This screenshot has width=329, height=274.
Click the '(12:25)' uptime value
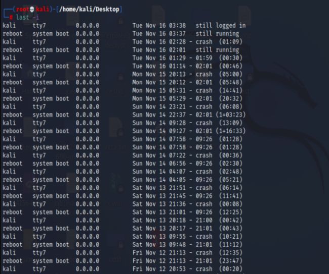point(231,212)
